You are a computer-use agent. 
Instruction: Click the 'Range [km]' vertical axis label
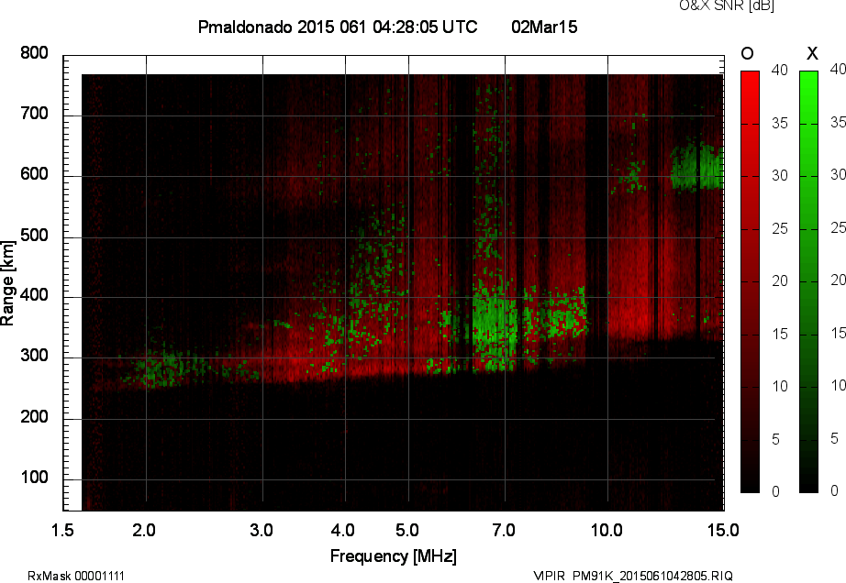coord(7,283)
